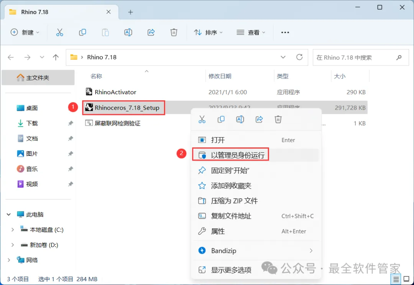Expand the 本地磁盘 (C:) node

point(12,229)
